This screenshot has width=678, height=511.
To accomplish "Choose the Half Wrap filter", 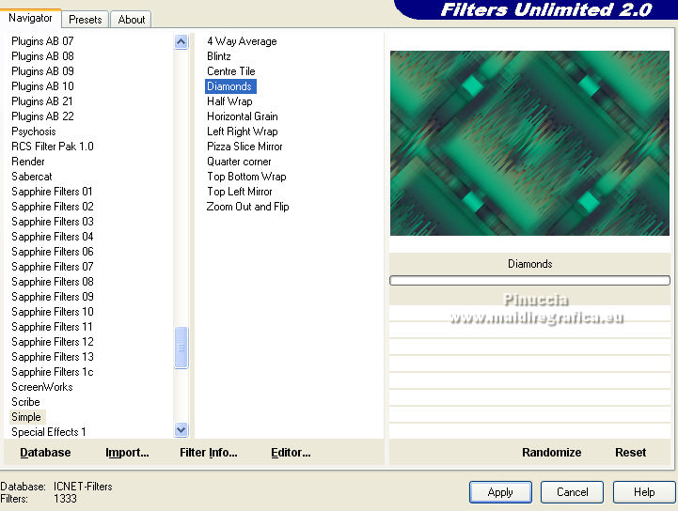I will point(229,101).
